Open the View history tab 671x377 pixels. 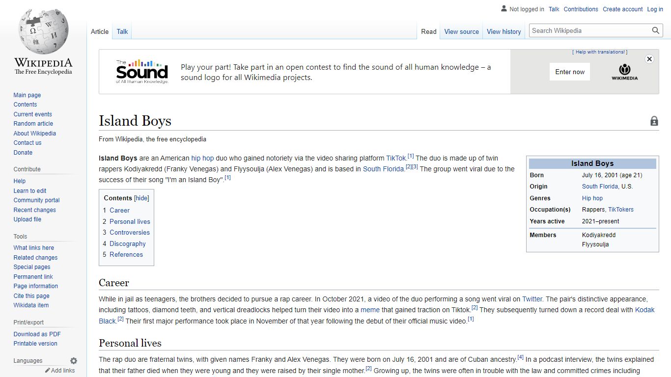(504, 31)
